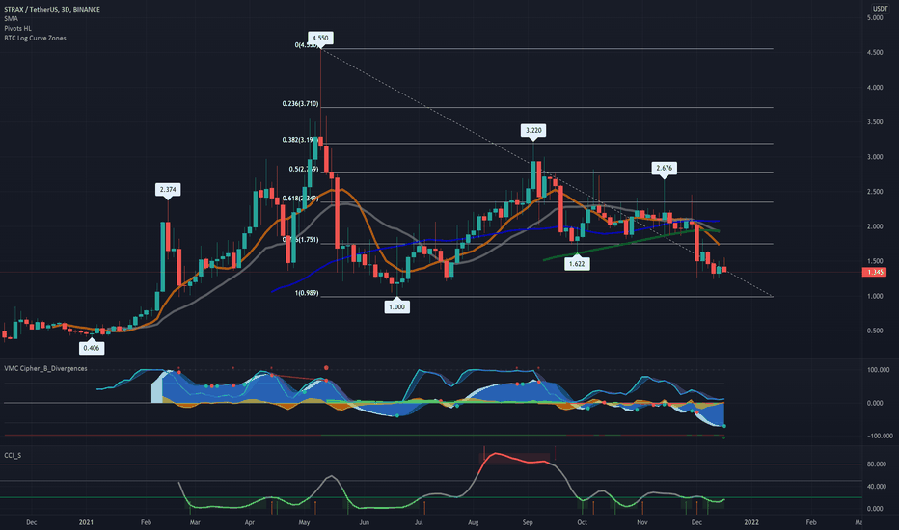Select the CCI_S indicator label
Viewport: 899px width, 530px height.
pos(13,455)
